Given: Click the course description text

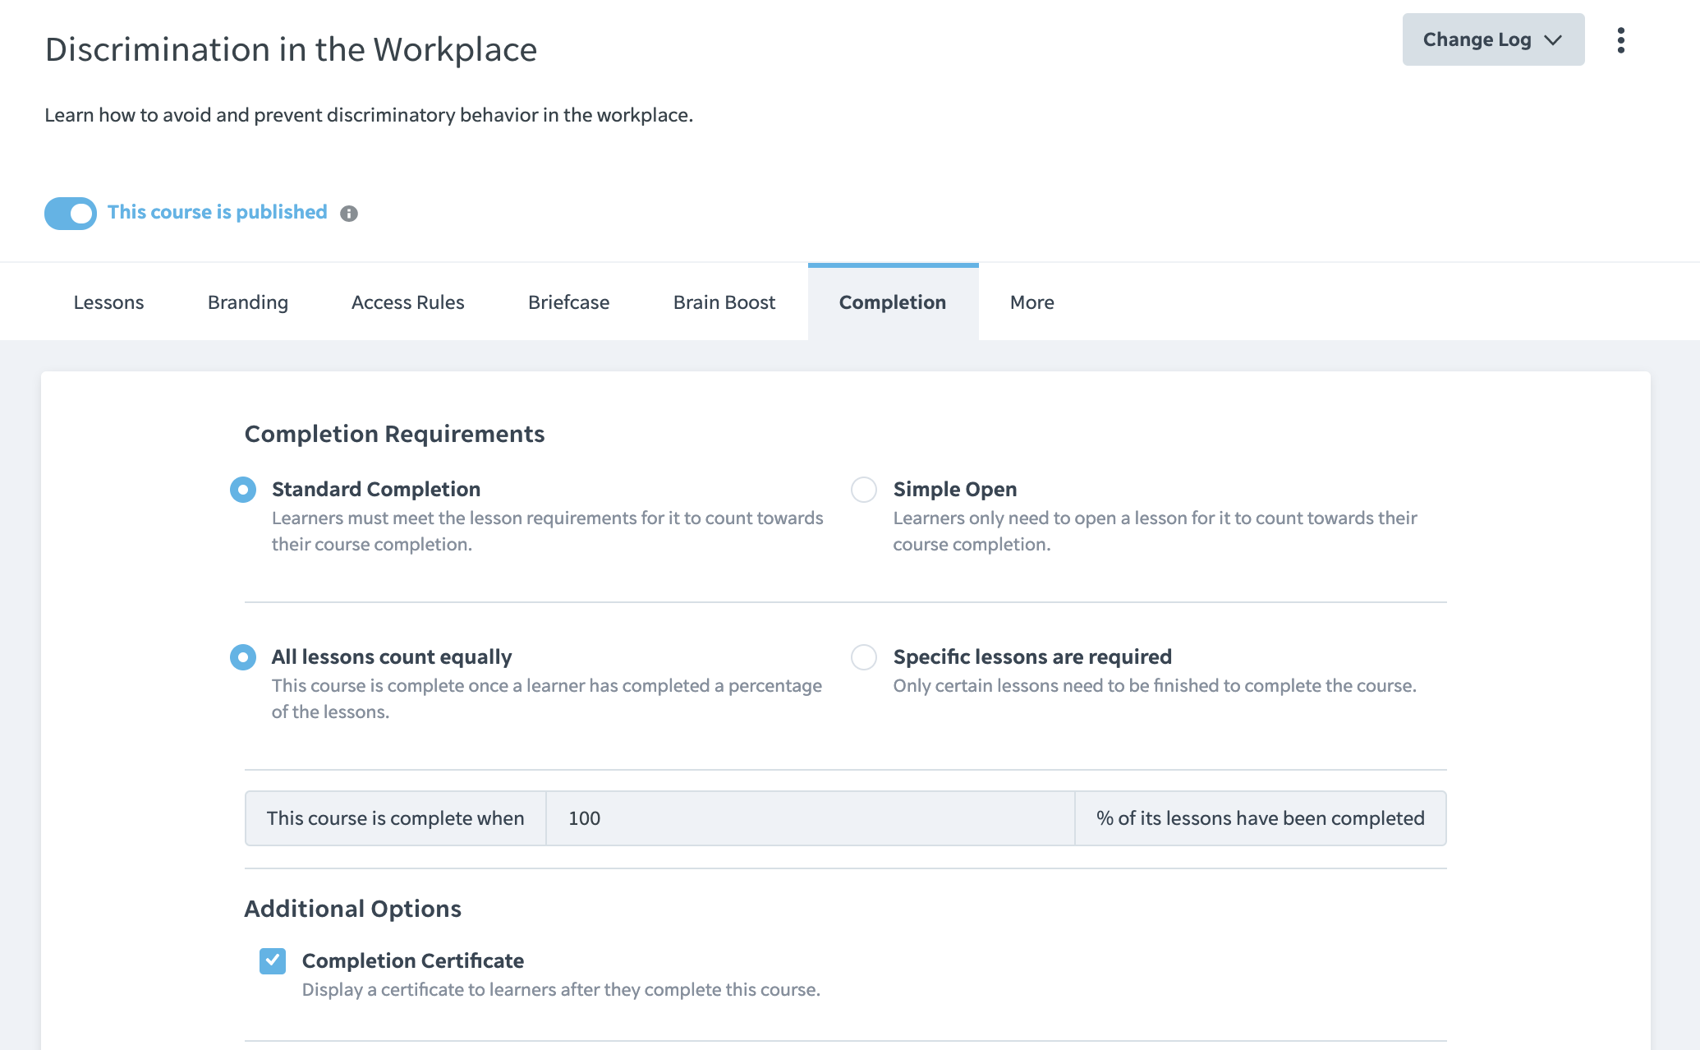Looking at the screenshot, I should [369, 115].
